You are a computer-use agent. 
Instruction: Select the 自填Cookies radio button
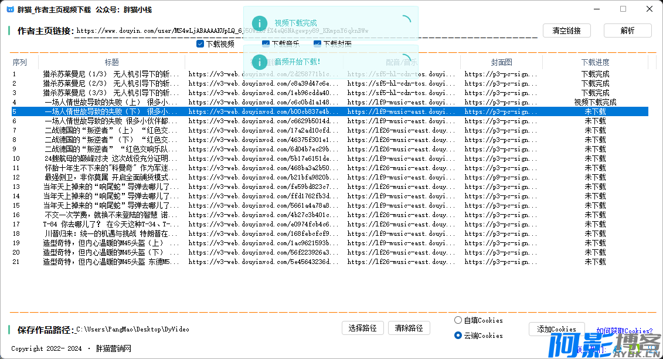tap(458, 320)
